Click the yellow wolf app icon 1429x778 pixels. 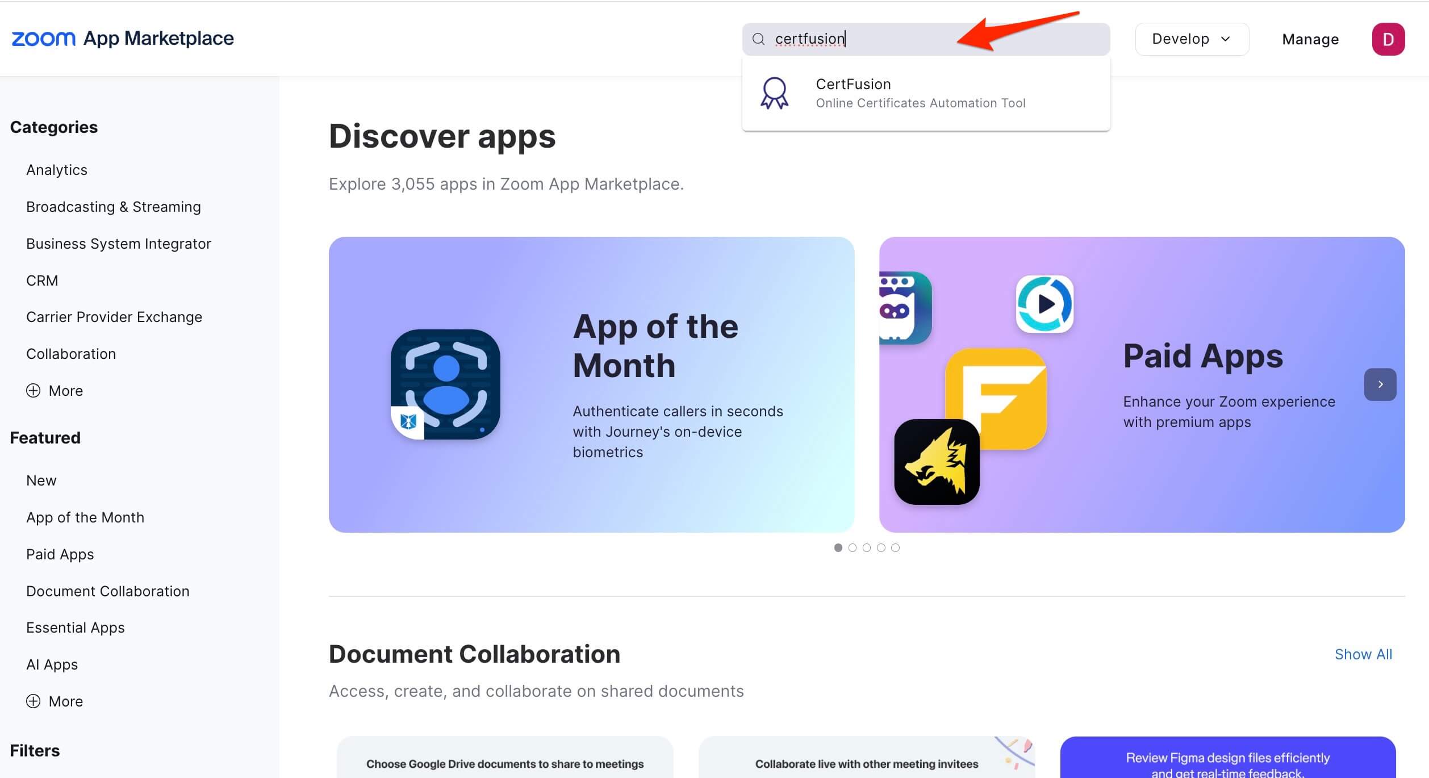[937, 462]
